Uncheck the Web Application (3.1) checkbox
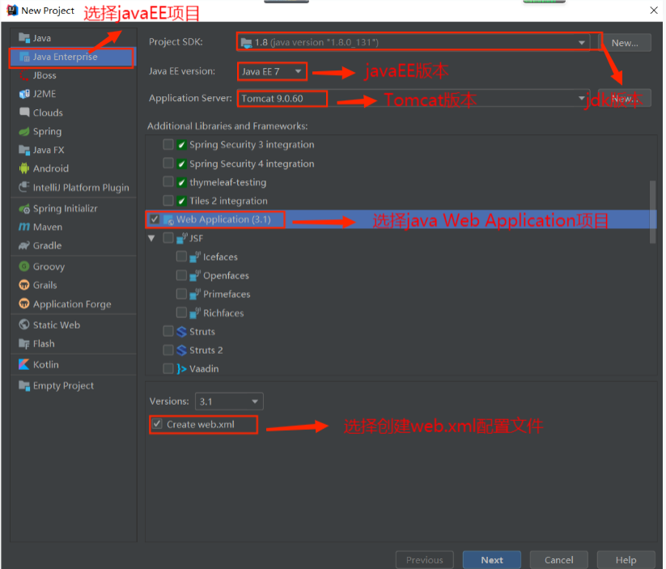Screen dimensions: 666x569 pyautogui.click(x=155, y=219)
